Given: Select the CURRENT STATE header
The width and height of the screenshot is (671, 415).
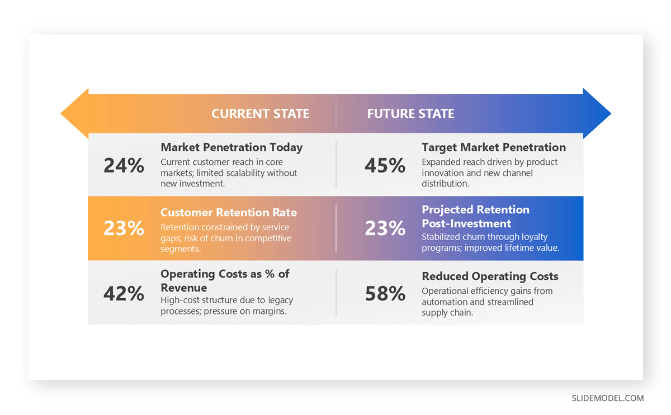Looking at the screenshot, I should click(x=260, y=114).
